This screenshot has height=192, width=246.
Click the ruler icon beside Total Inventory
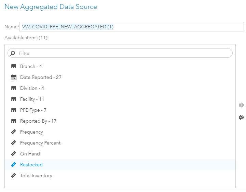[x=14, y=176]
